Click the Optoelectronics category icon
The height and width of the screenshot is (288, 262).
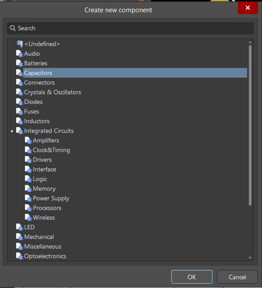19,256
